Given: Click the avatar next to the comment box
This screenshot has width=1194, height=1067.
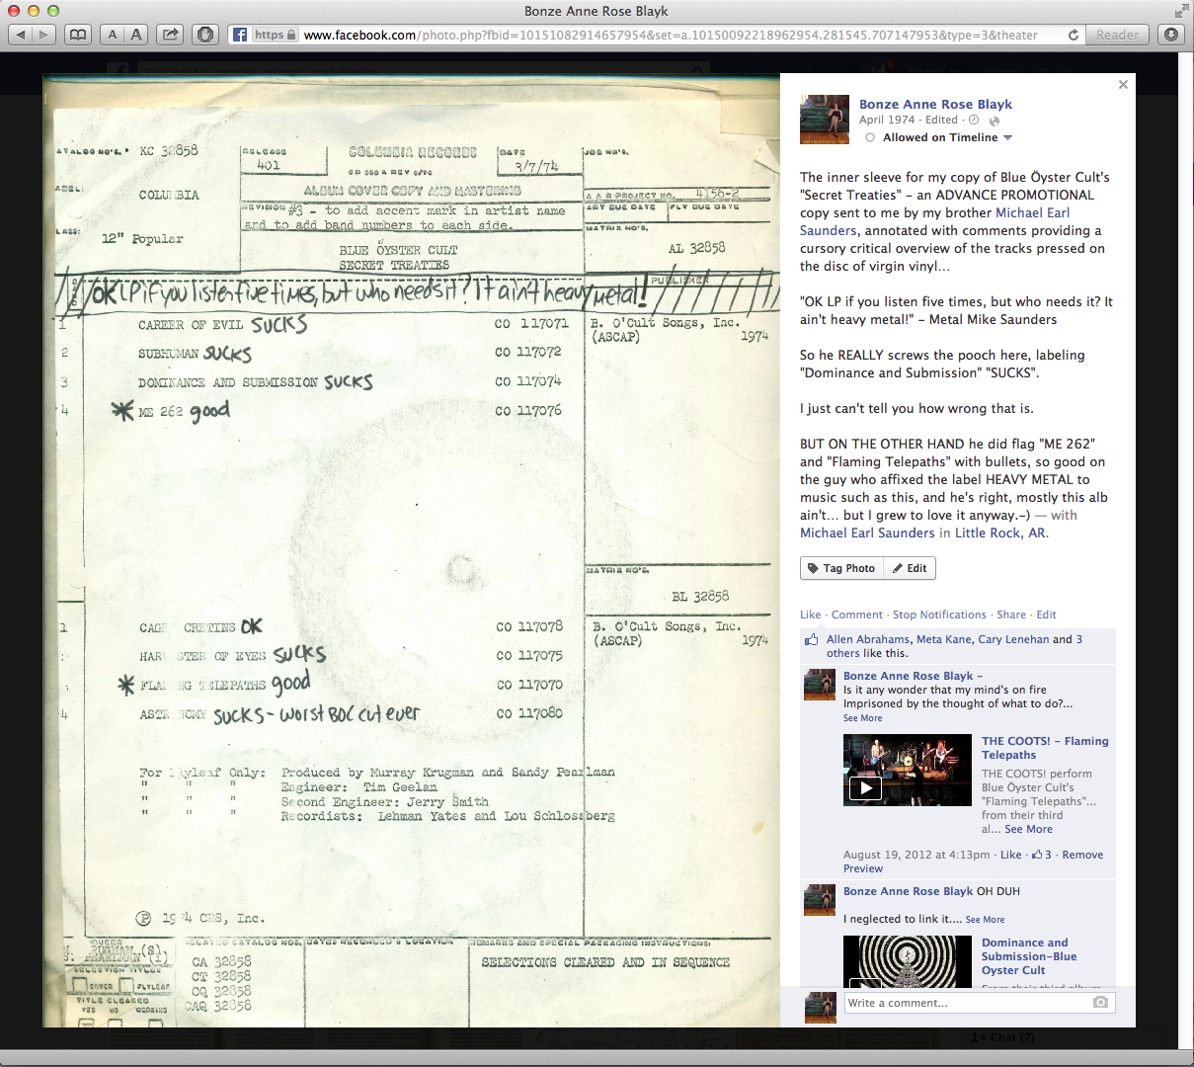Looking at the screenshot, I should 820,1007.
